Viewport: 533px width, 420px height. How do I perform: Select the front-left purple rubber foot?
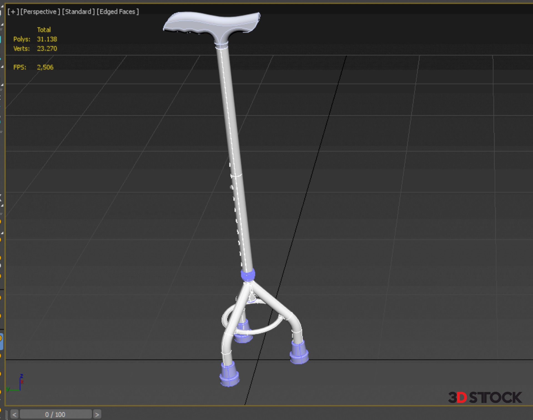pyautogui.click(x=229, y=376)
